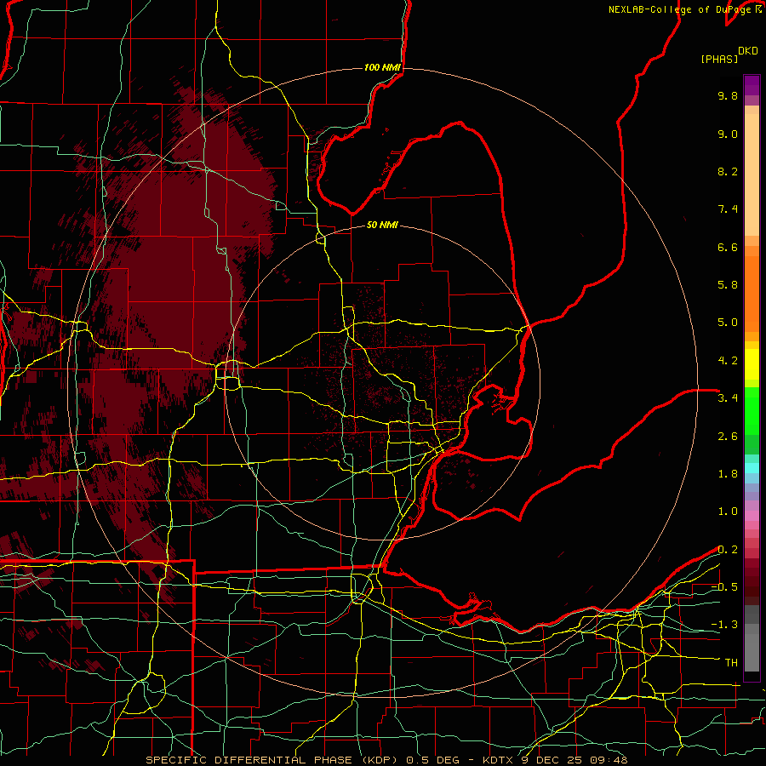Click the bright green segment of the color bar

tap(752, 411)
